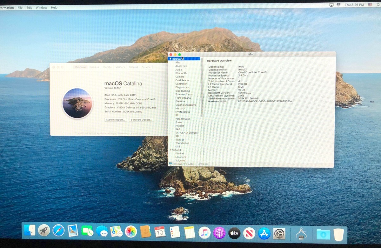Open Contacts book icon in Dock
The image size is (381, 248).
coord(145,231)
